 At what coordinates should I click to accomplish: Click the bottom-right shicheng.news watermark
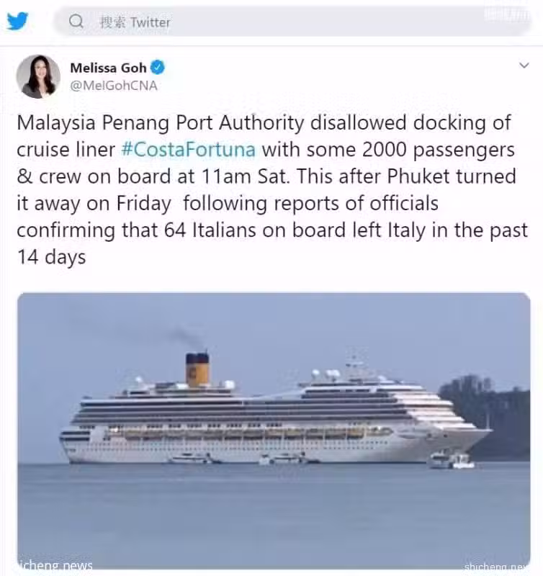click(x=497, y=567)
